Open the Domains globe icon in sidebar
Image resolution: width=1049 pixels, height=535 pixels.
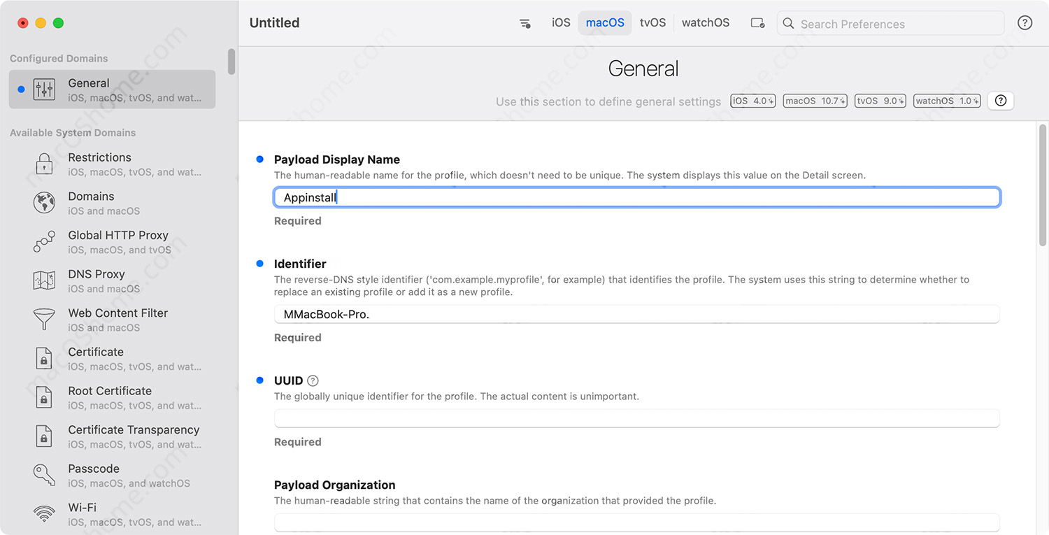tap(44, 203)
